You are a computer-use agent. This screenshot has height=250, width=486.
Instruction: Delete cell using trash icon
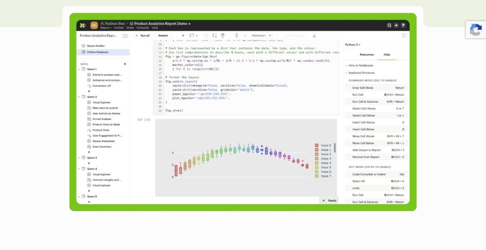(x=223, y=36)
